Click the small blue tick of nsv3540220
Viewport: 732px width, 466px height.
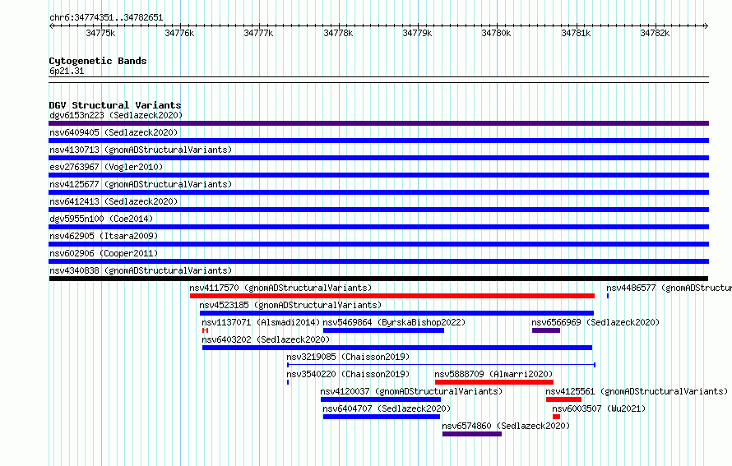tap(288, 382)
